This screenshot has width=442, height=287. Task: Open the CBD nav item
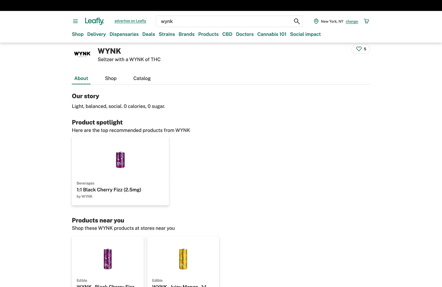click(227, 34)
